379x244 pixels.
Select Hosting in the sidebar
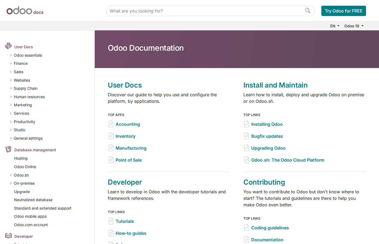coord(21,158)
